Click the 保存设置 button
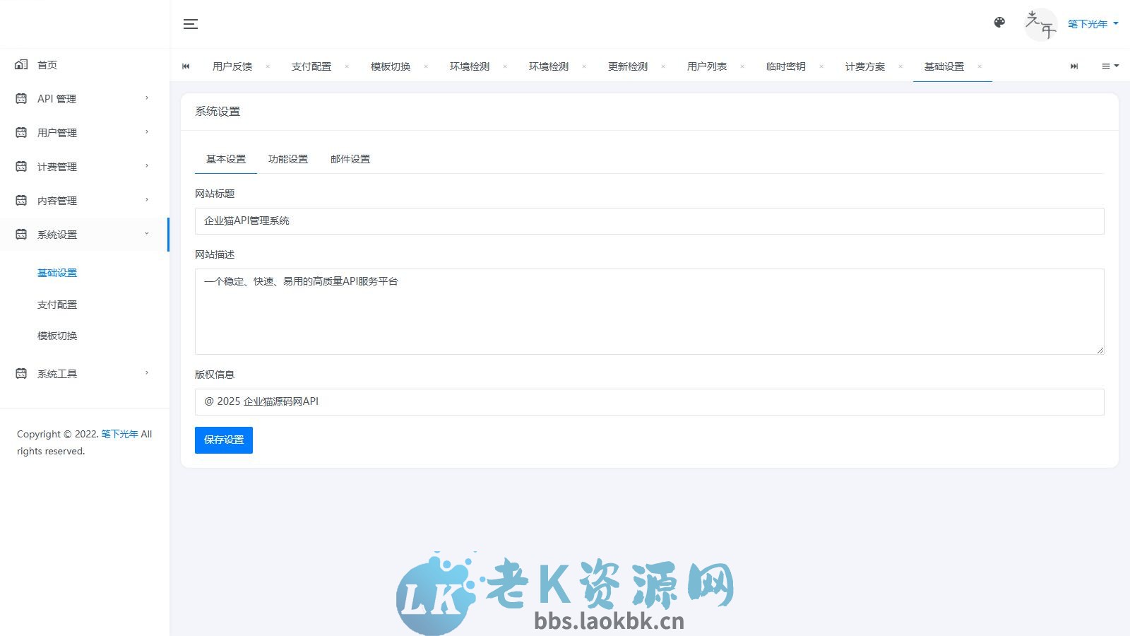The width and height of the screenshot is (1130, 636). 223,440
